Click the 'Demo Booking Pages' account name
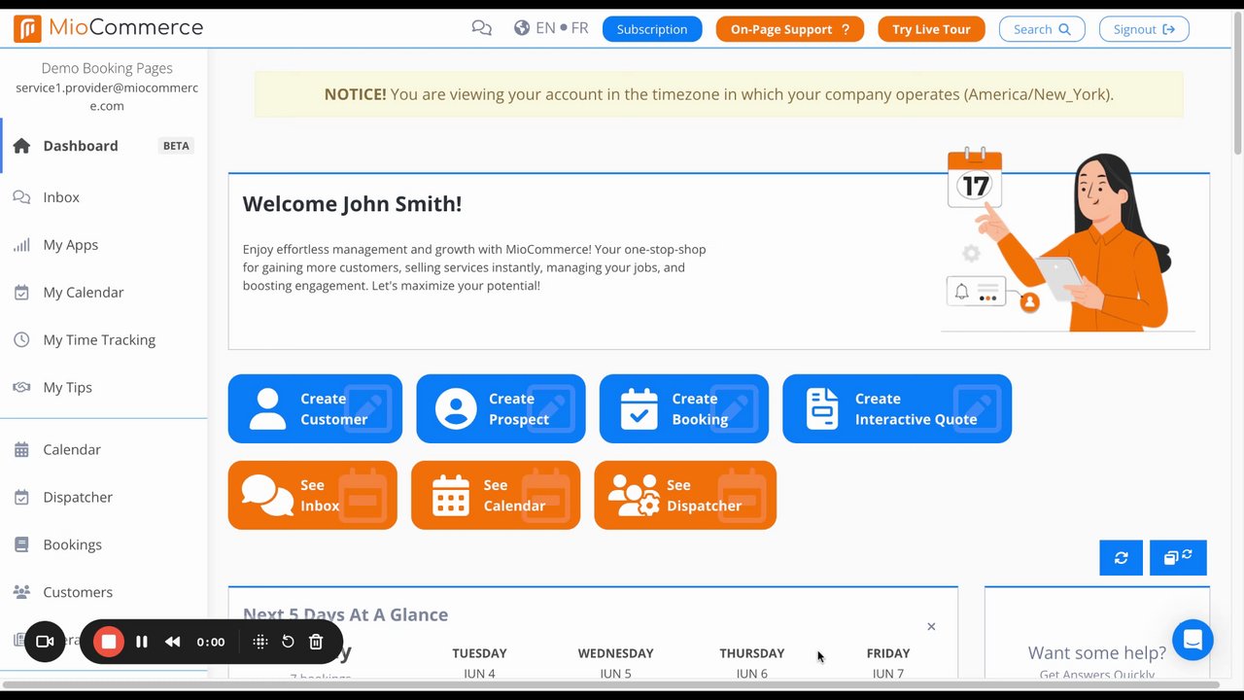 click(107, 68)
